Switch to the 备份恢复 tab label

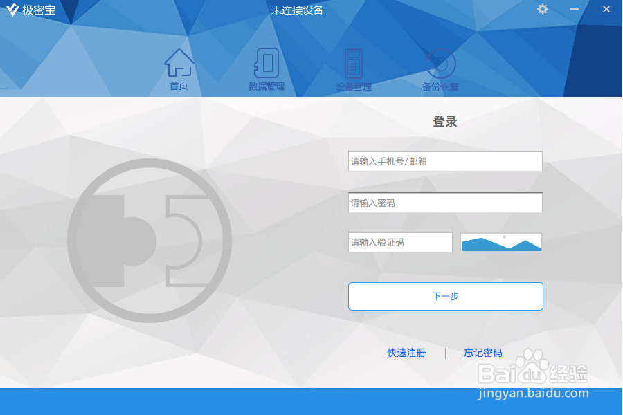point(441,87)
